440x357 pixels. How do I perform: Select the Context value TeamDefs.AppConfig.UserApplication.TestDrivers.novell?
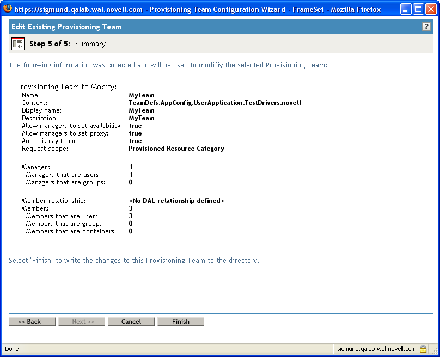(215, 103)
